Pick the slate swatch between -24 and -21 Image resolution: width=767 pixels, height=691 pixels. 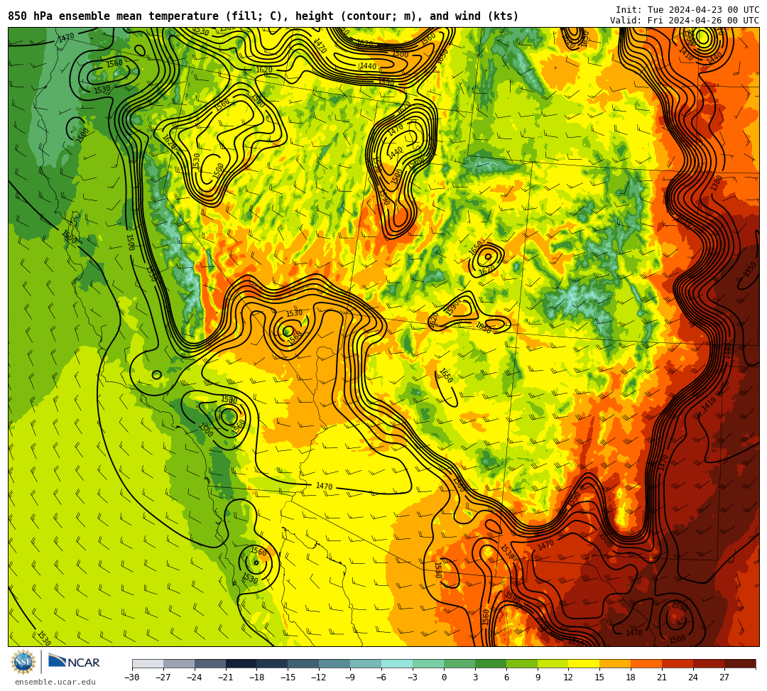(210, 663)
